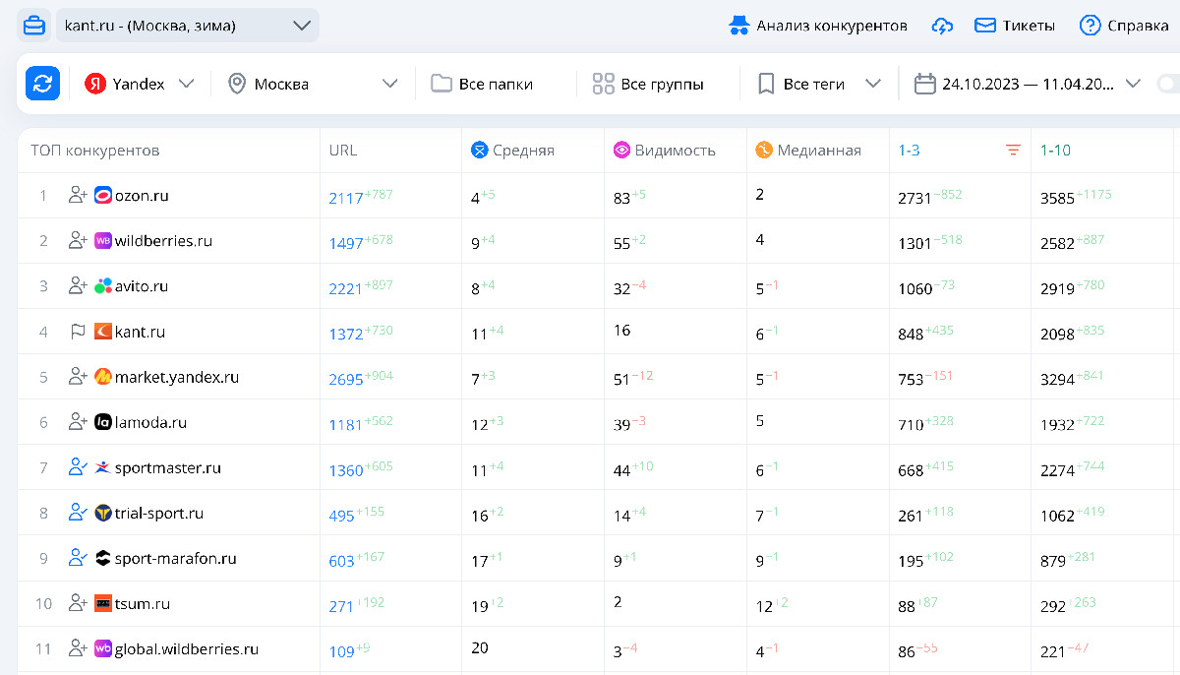The image size is (1180, 675).
Task: Click the red sort filter icon
Action: pyautogui.click(x=1013, y=151)
